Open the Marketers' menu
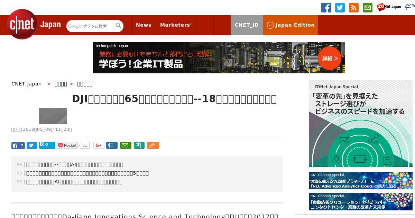Image resolution: width=415 pixels, height=218 pixels. point(176,25)
